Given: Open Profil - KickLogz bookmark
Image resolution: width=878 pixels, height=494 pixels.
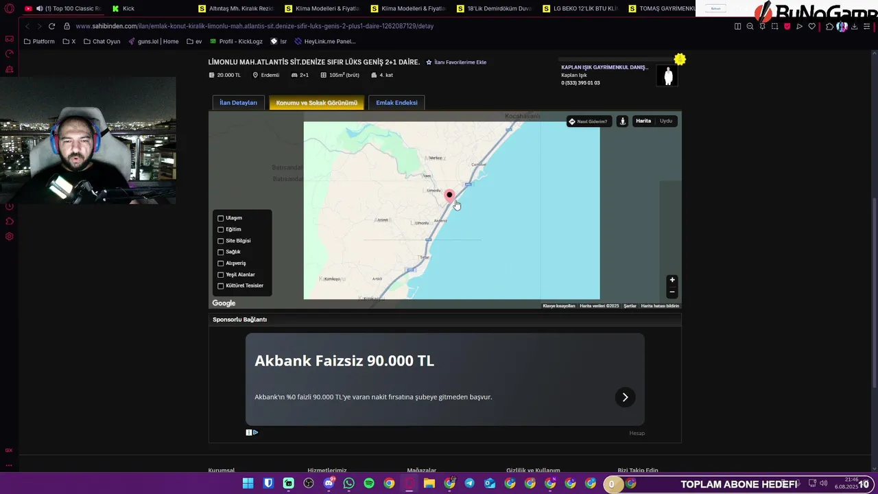Looking at the screenshot, I should coord(236,41).
